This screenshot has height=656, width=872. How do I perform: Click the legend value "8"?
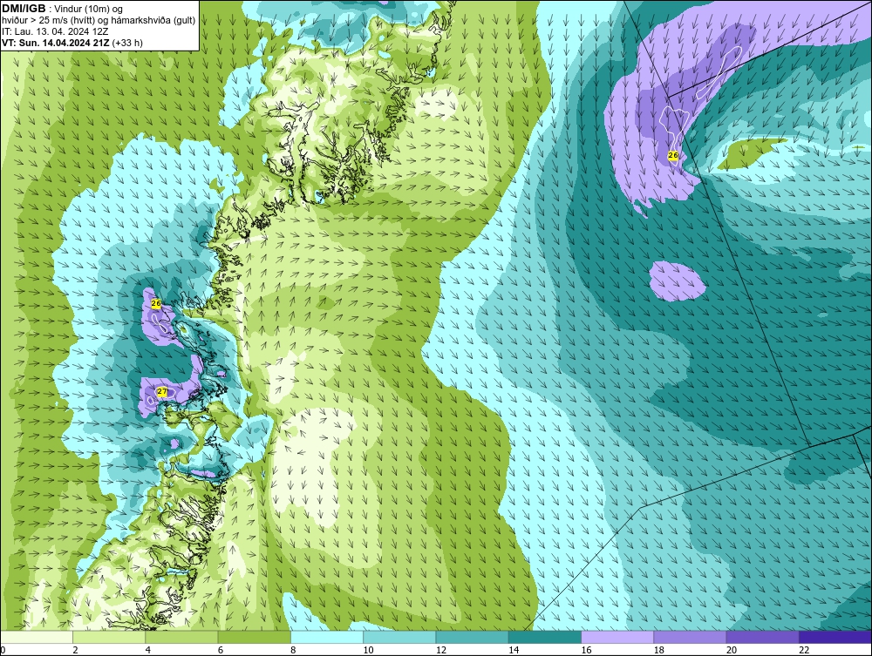click(x=293, y=651)
